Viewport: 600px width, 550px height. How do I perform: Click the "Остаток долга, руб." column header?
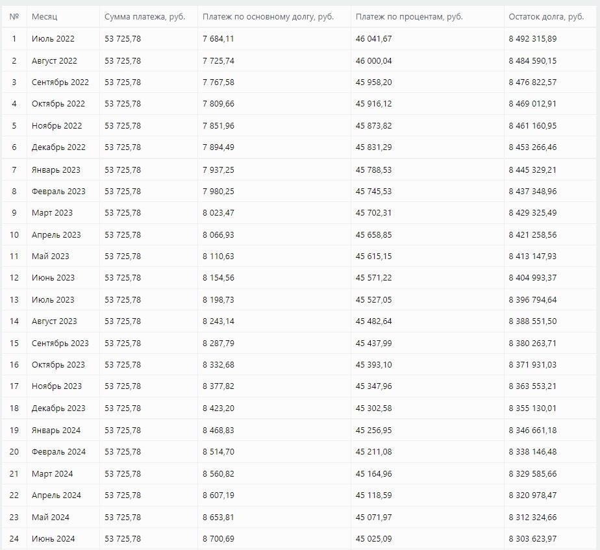point(546,16)
